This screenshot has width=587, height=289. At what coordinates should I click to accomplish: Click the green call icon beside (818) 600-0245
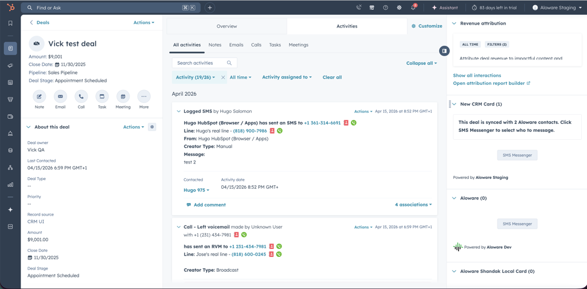[279, 254]
